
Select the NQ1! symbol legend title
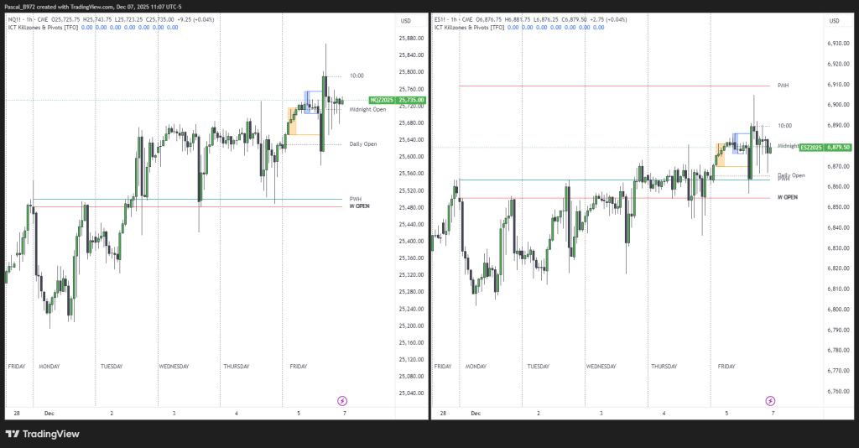(x=14, y=18)
